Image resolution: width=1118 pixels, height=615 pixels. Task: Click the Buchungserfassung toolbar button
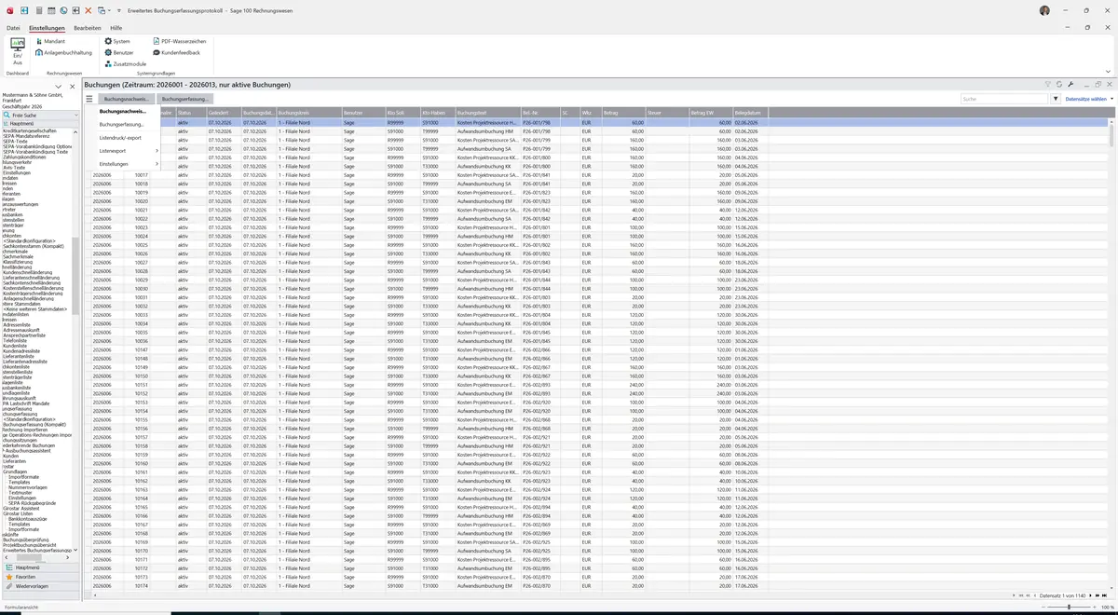[x=184, y=98]
